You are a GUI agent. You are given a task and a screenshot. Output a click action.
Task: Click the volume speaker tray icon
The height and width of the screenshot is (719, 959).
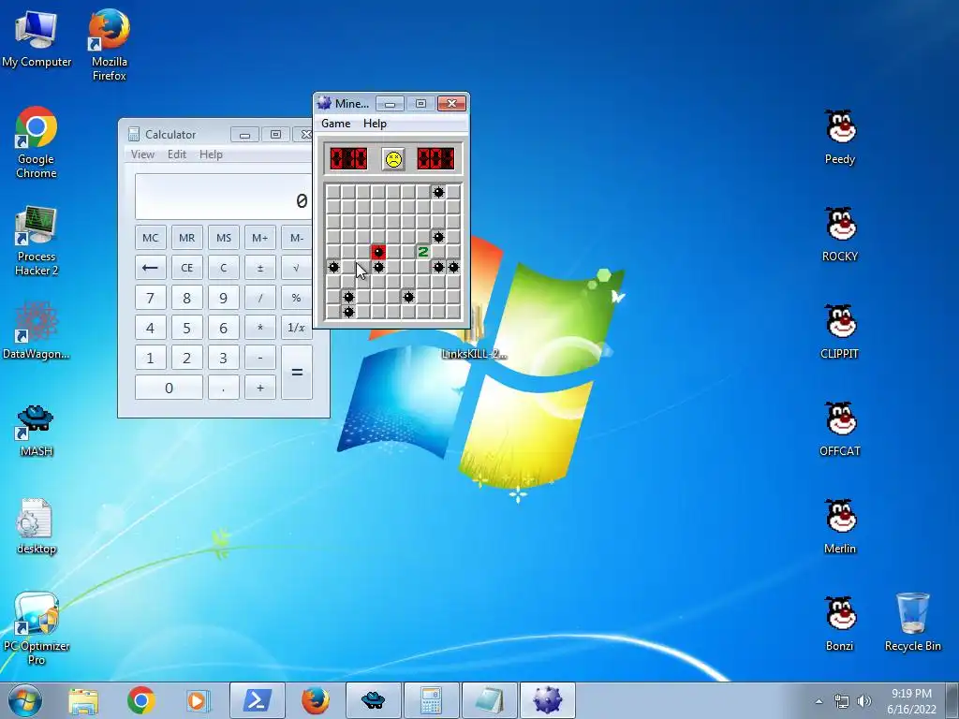[864, 701]
